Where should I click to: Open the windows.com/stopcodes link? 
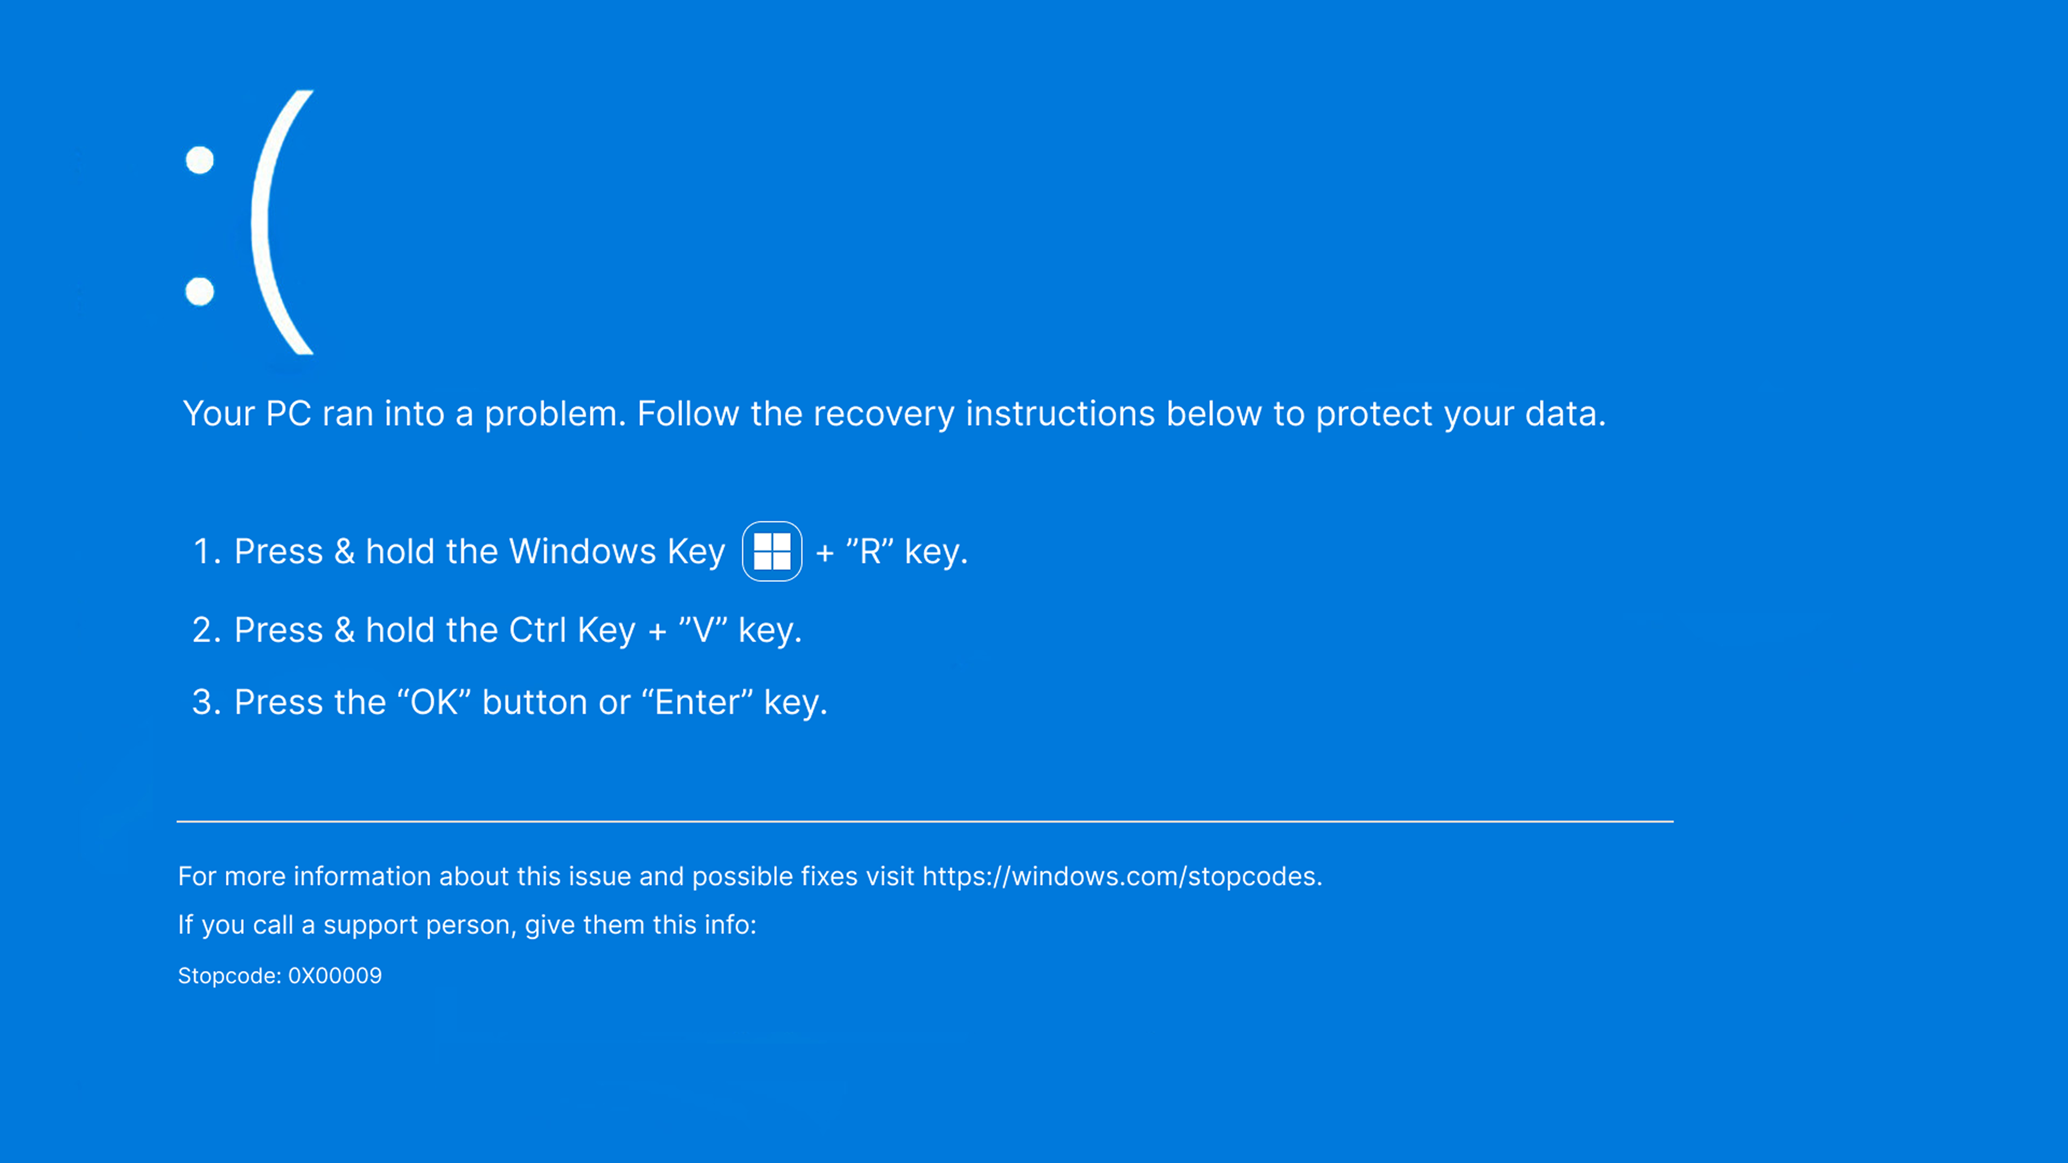pyautogui.click(x=1121, y=877)
